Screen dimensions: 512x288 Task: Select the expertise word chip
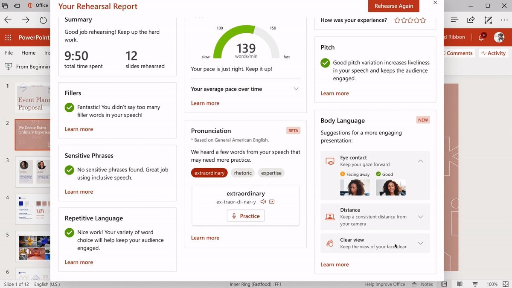click(271, 173)
